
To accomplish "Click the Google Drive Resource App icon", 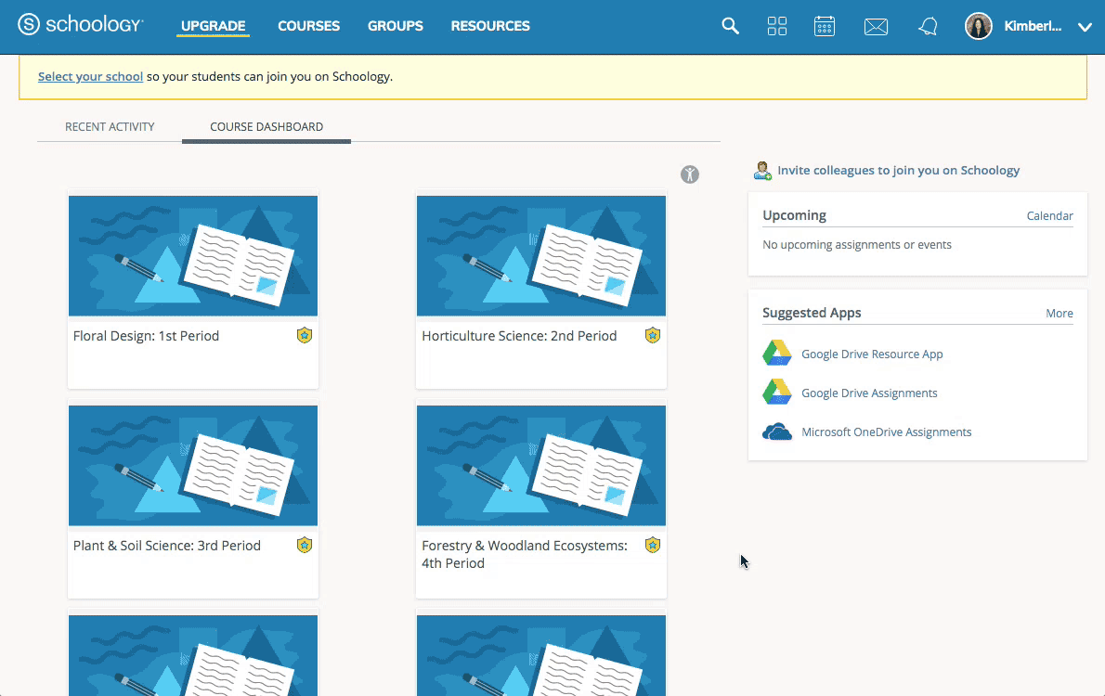I will tap(777, 353).
